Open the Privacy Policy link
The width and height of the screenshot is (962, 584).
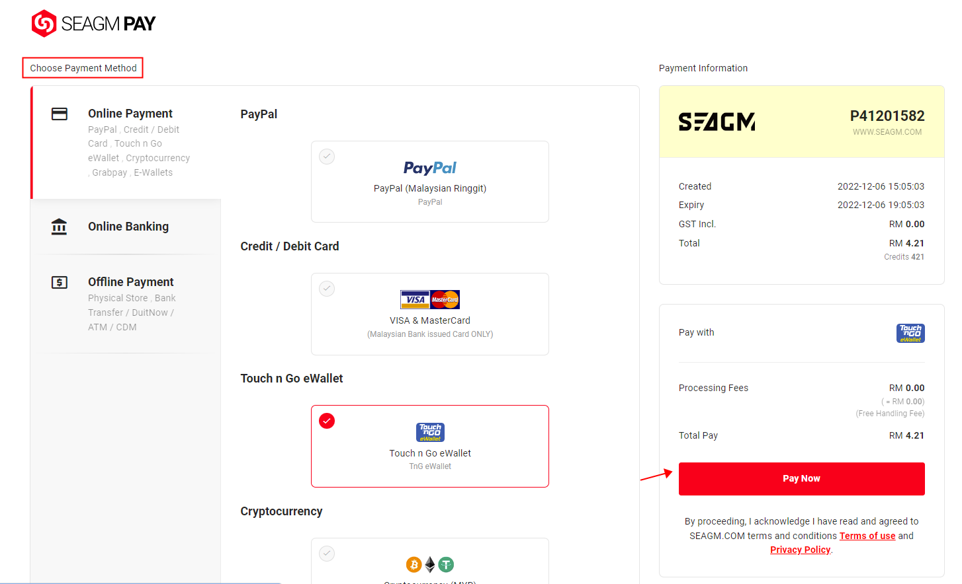coord(800,550)
